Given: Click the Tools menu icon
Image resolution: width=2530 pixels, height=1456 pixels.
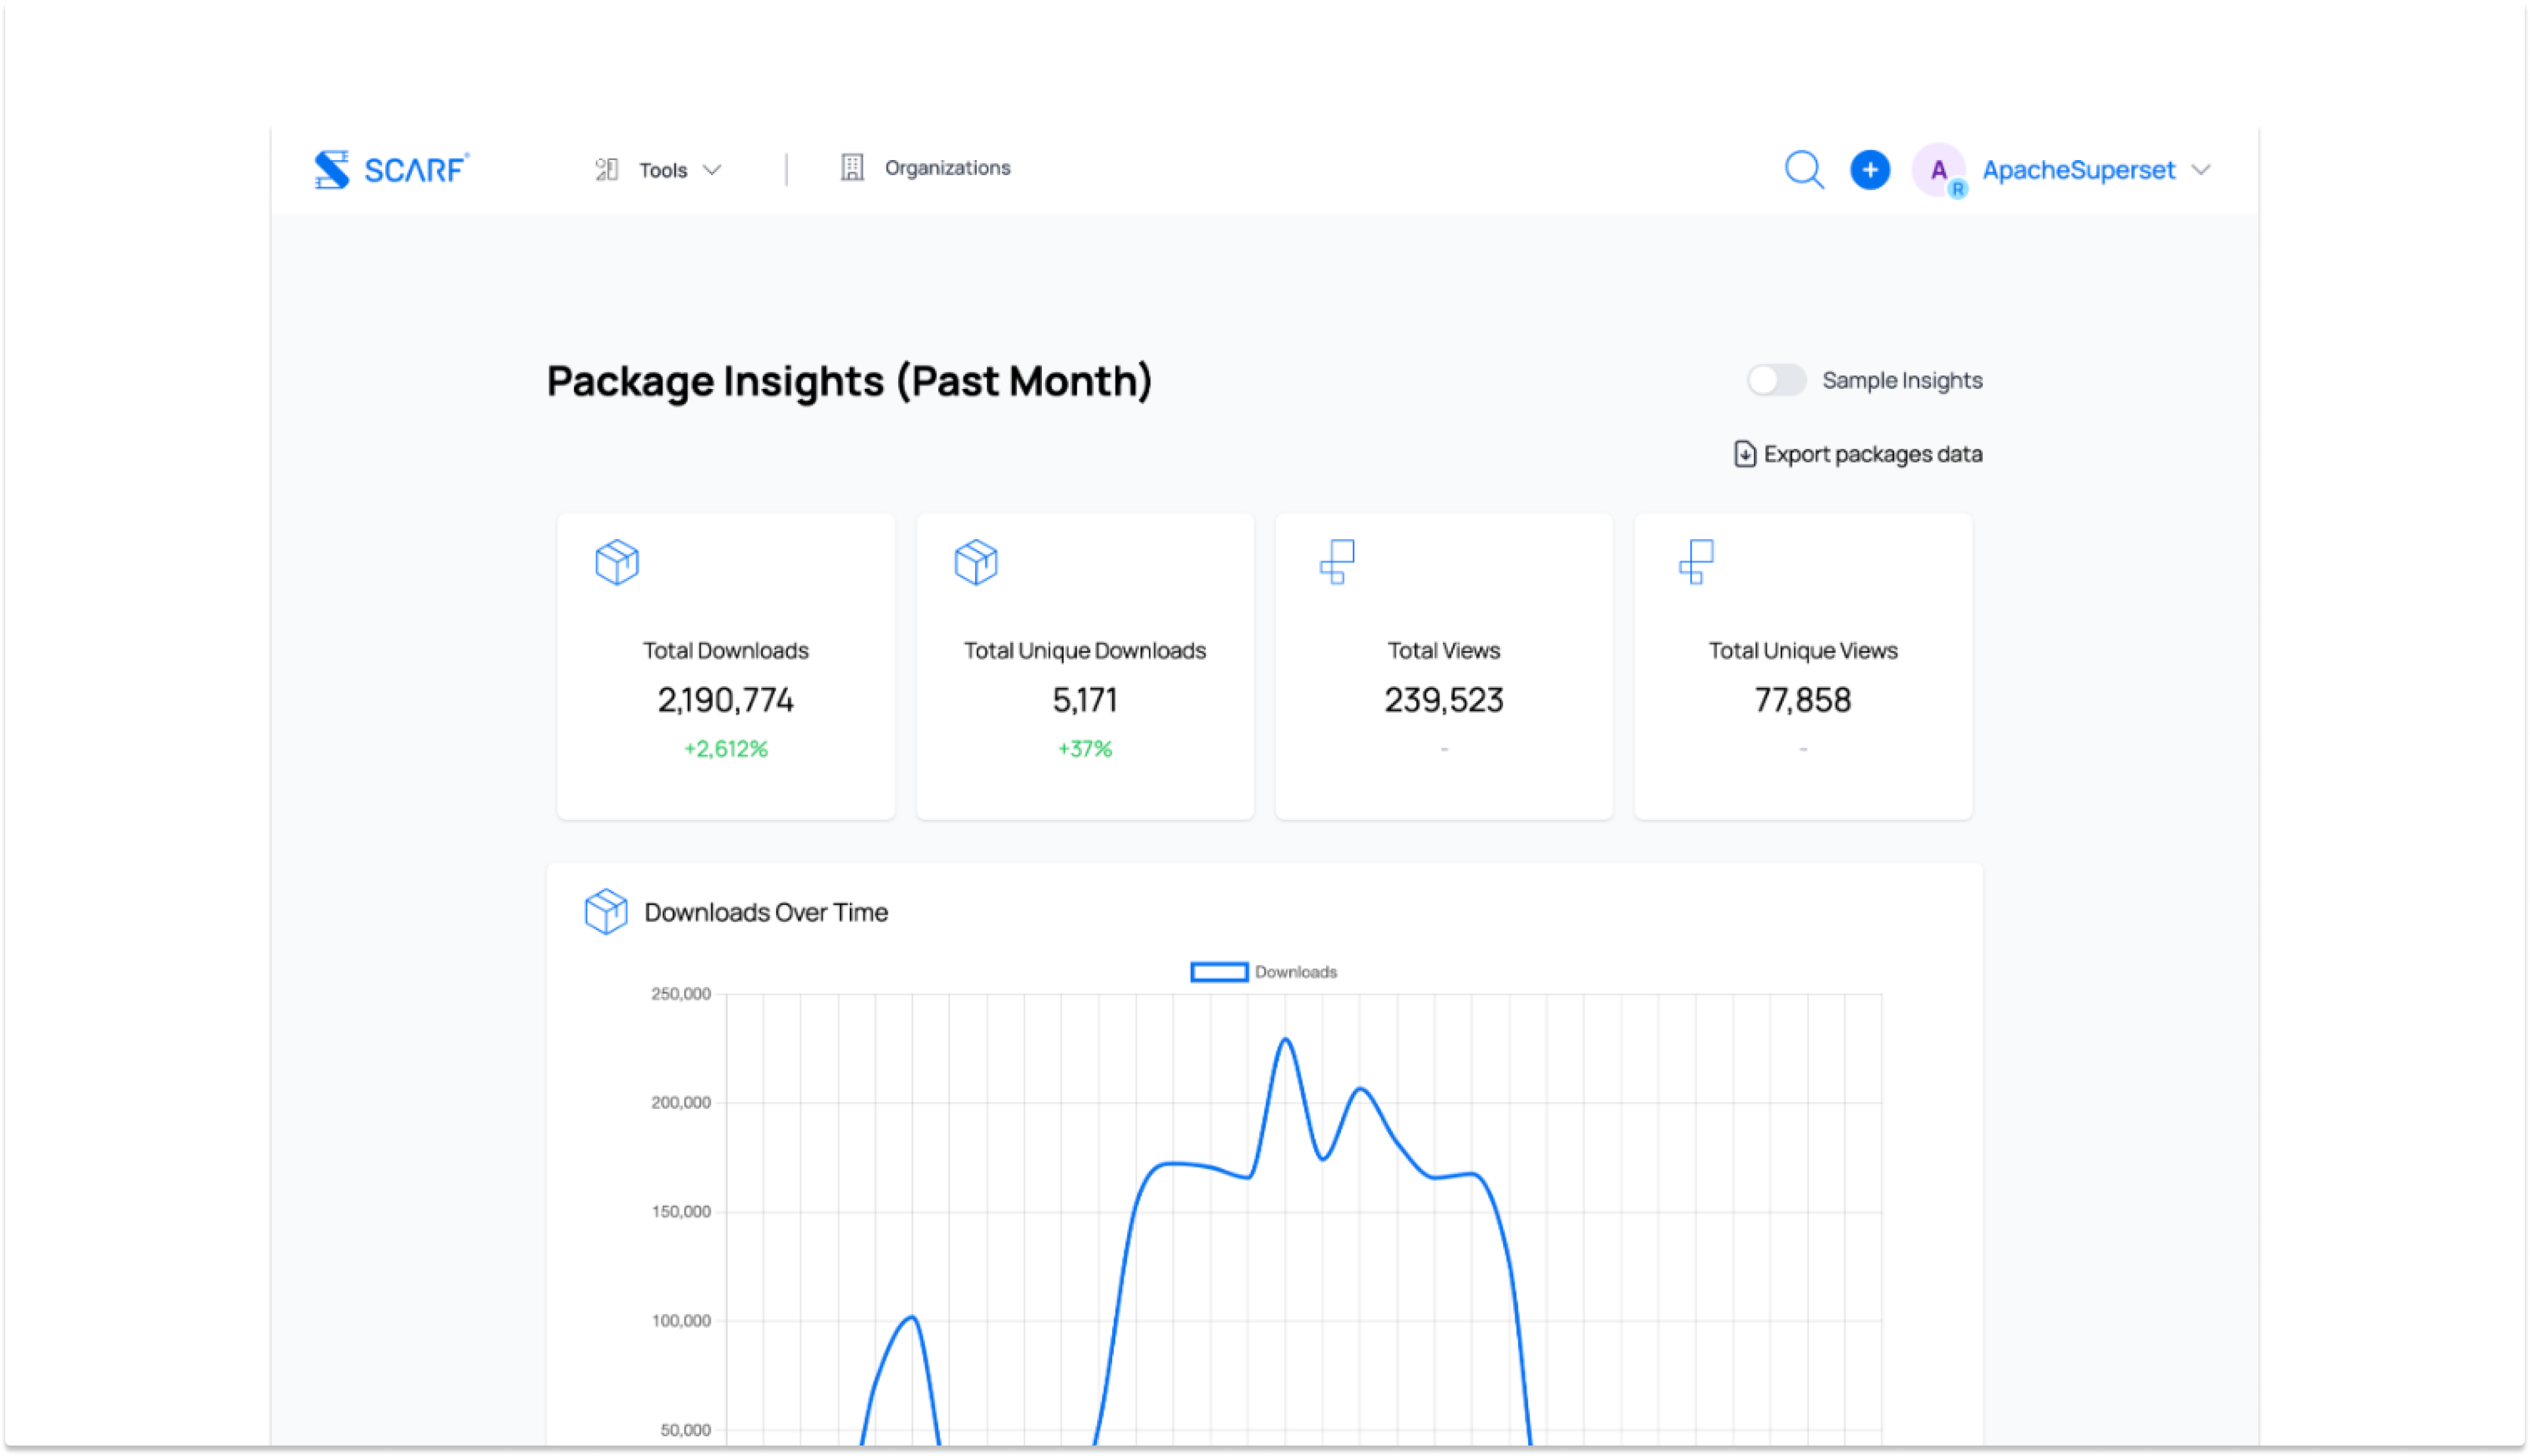Looking at the screenshot, I should 606,169.
